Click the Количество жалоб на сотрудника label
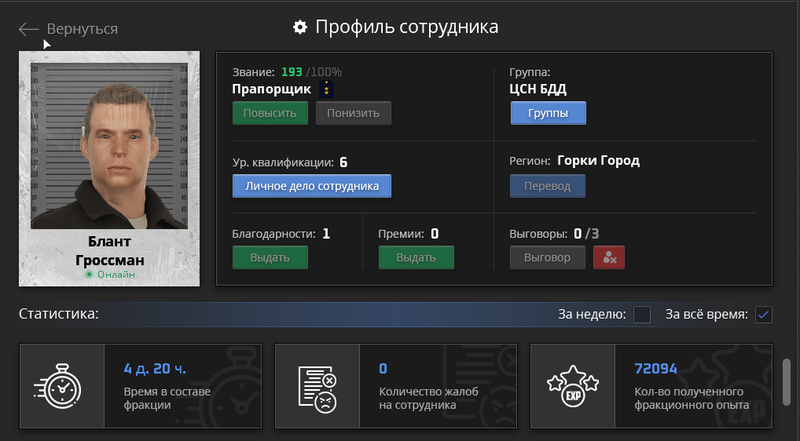Viewport: 800px width, 441px height. click(x=428, y=398)
